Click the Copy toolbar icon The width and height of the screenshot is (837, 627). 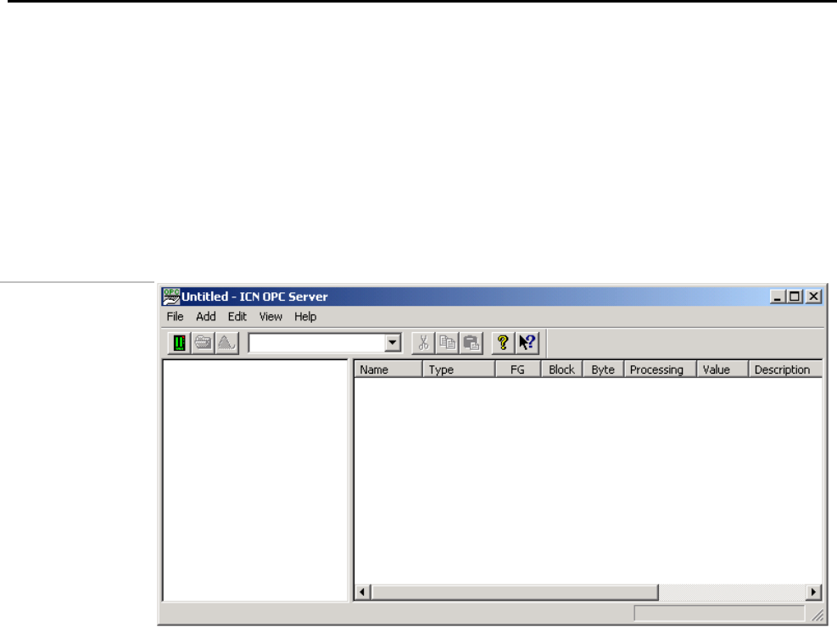tap(447, 342)
